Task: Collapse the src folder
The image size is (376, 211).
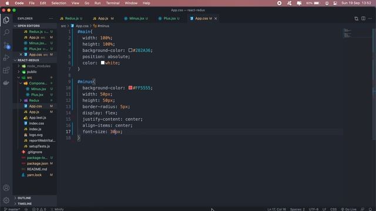Action: tap(29, 77)
